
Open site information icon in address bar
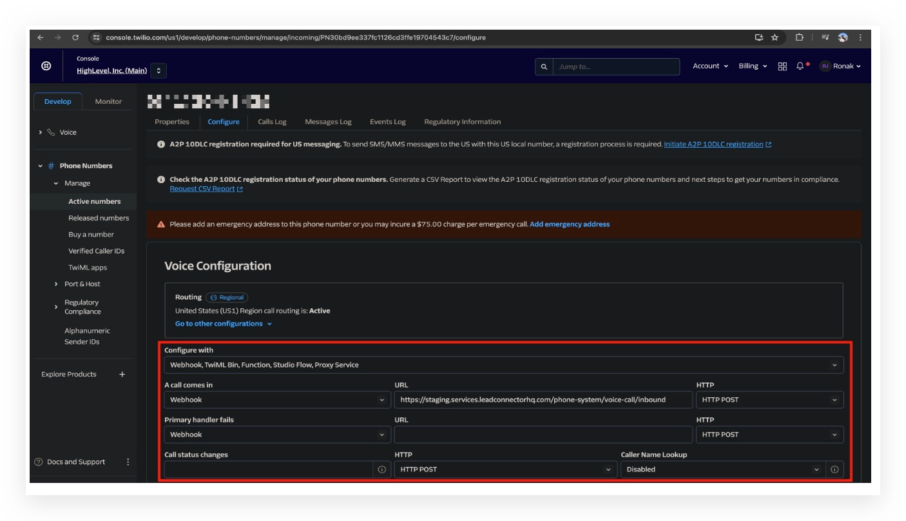pyautogui.click(x=96, y=37)
